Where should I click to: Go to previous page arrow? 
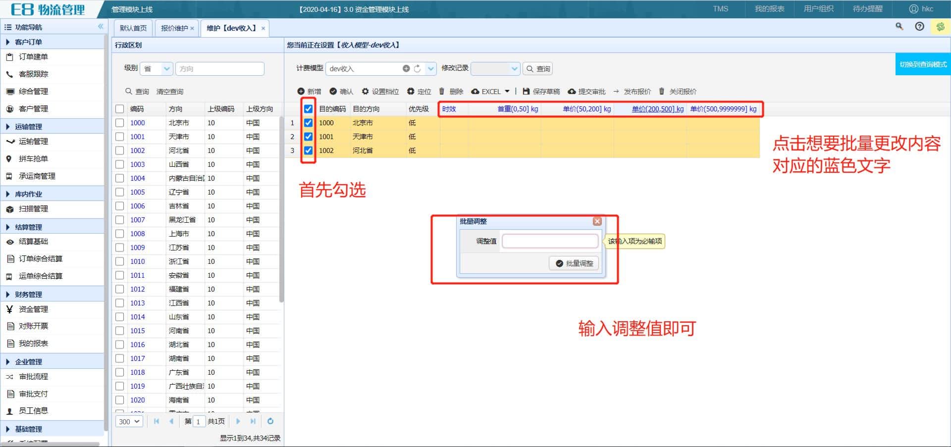point(171,421)
